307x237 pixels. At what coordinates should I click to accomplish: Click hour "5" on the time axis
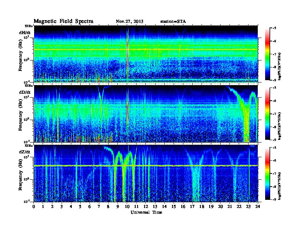[80, 206]
